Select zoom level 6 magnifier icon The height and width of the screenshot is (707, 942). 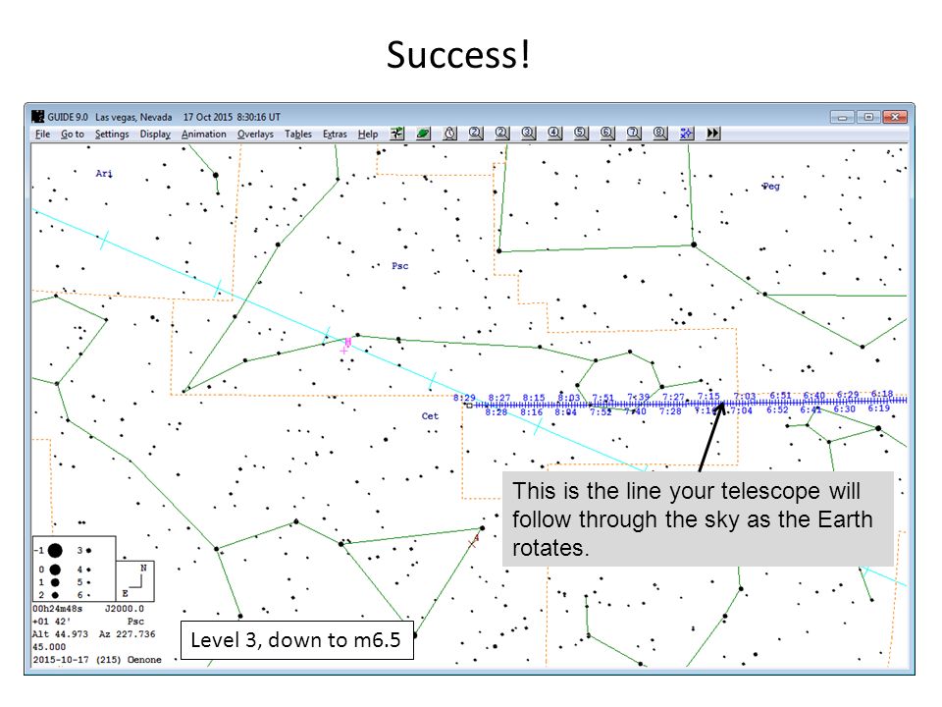pos(607,134)
